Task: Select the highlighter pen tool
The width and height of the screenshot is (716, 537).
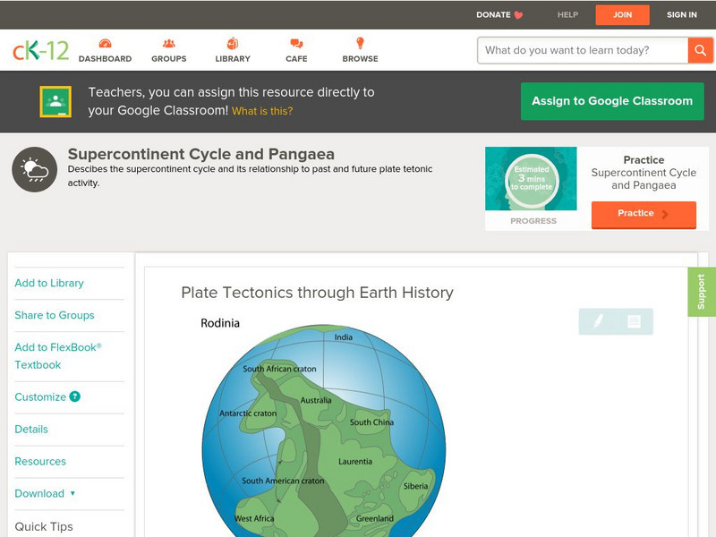Action: [x=598, y=321]
